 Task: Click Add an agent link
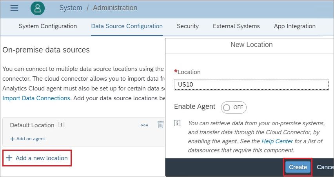coord(28,139)
